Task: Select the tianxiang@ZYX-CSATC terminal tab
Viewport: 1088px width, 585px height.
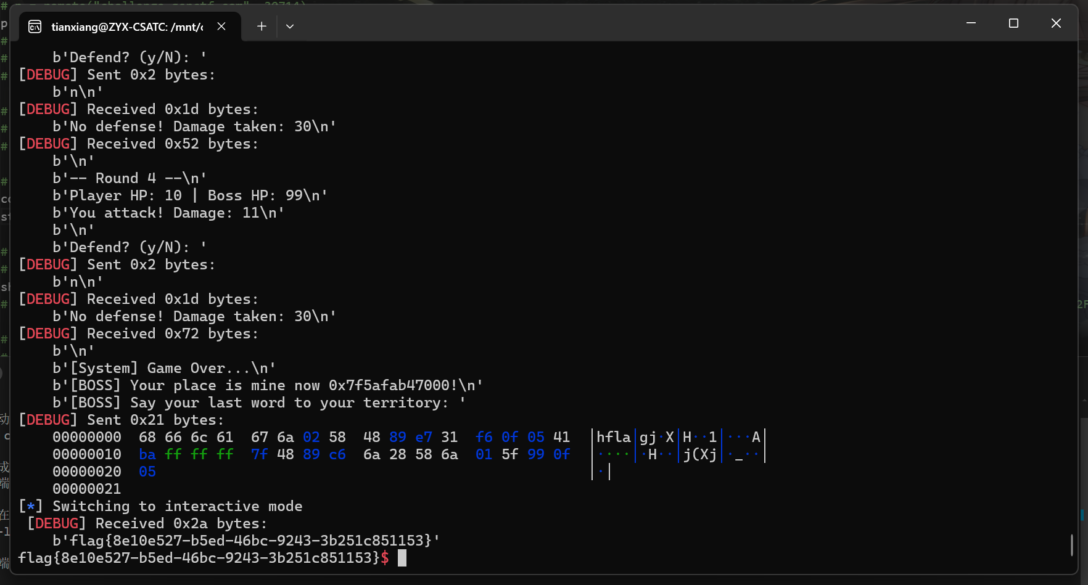Action: coord(130,27)
